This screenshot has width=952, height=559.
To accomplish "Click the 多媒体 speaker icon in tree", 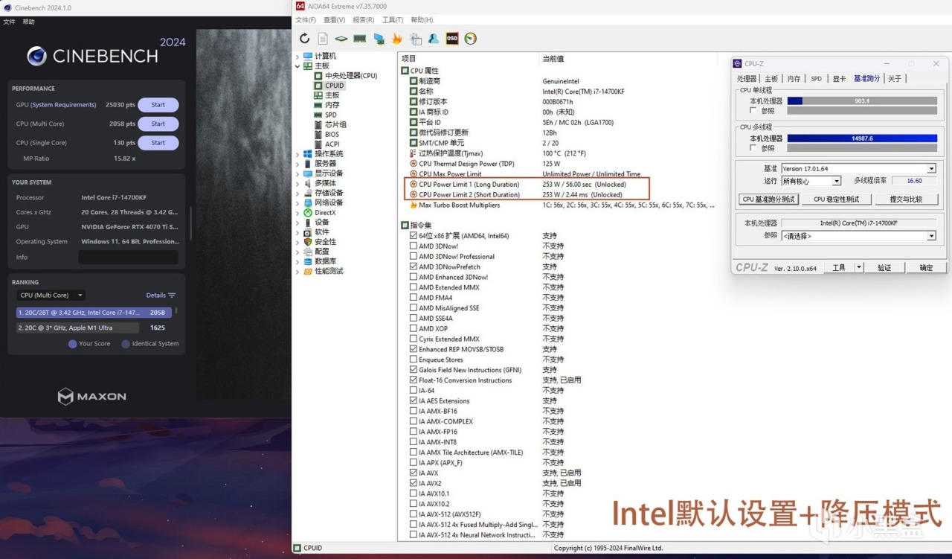I will [x=308, y=183].
